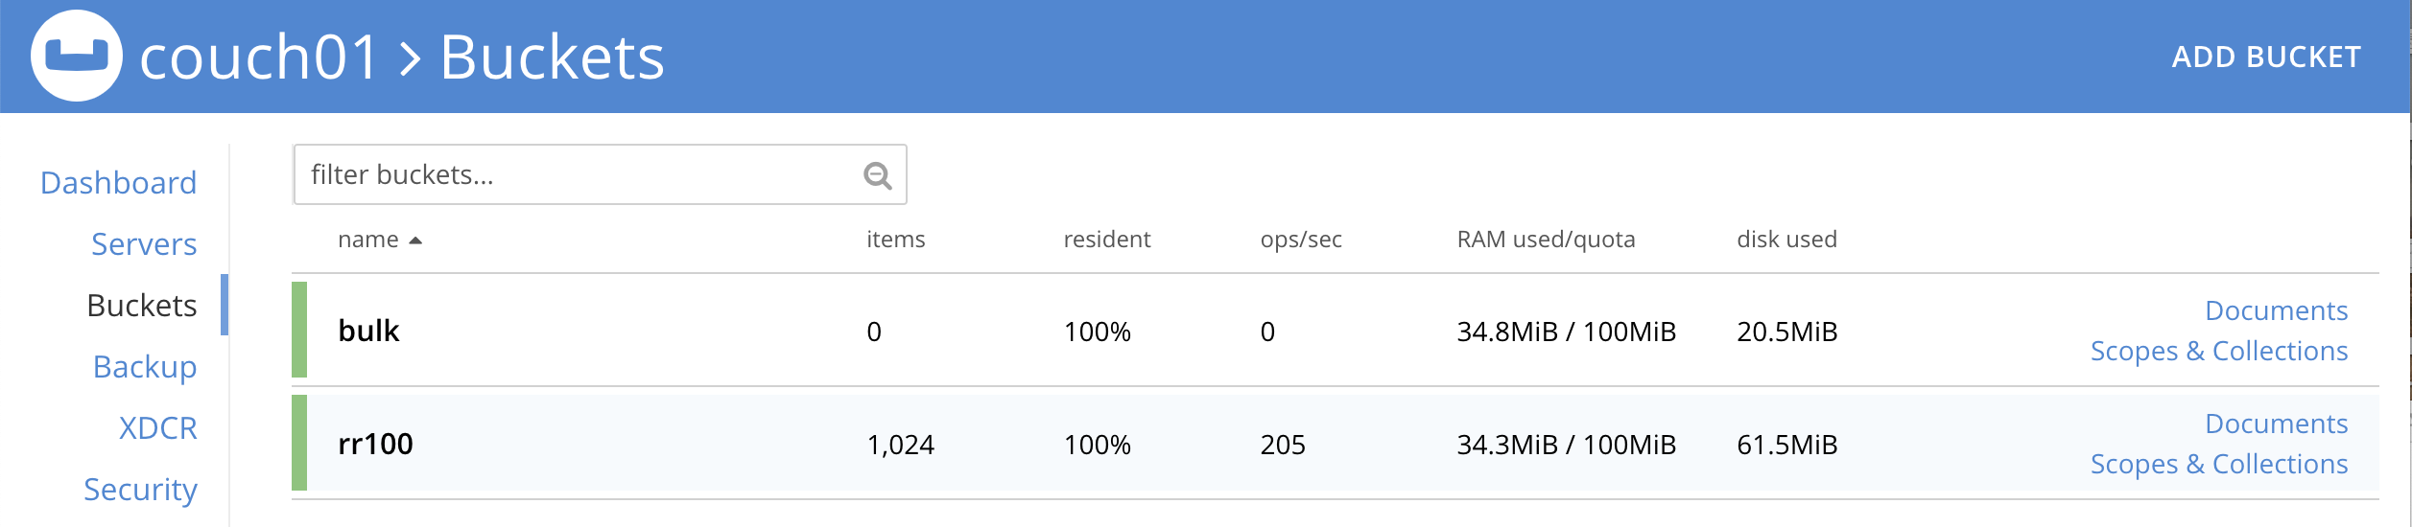This screenshot has height=527, width=2412.
Task: Open Scopes & Collections for rr100 bucket
Action: point(2218,464)
